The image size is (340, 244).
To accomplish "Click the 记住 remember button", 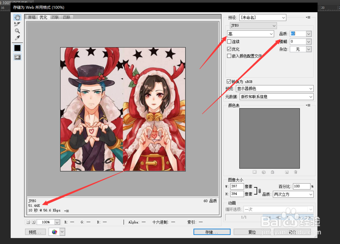I will [x=292, y=232].
